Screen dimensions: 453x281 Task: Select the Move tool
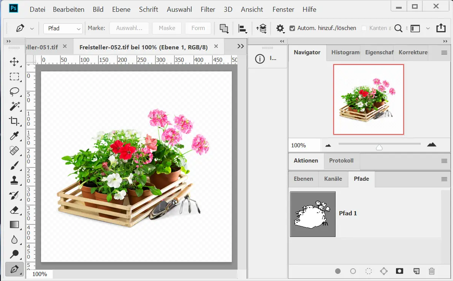click(x=14, y=62)
